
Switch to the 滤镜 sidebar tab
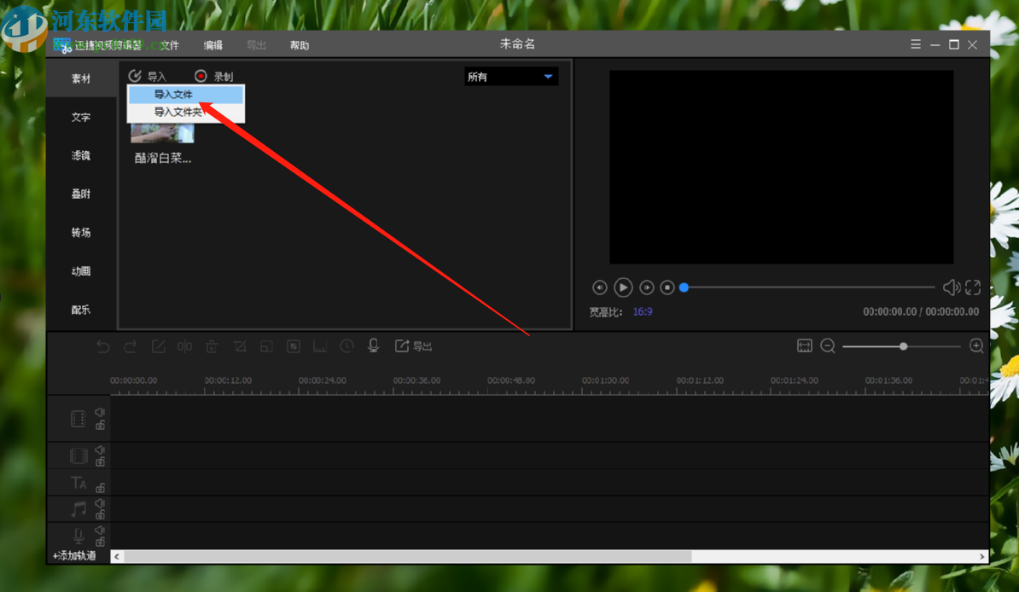tap(81, 156)
